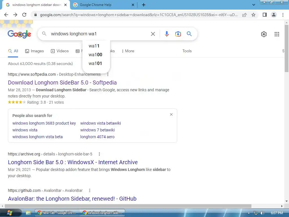Click the taskbar clock 6:07 PM

277,213
